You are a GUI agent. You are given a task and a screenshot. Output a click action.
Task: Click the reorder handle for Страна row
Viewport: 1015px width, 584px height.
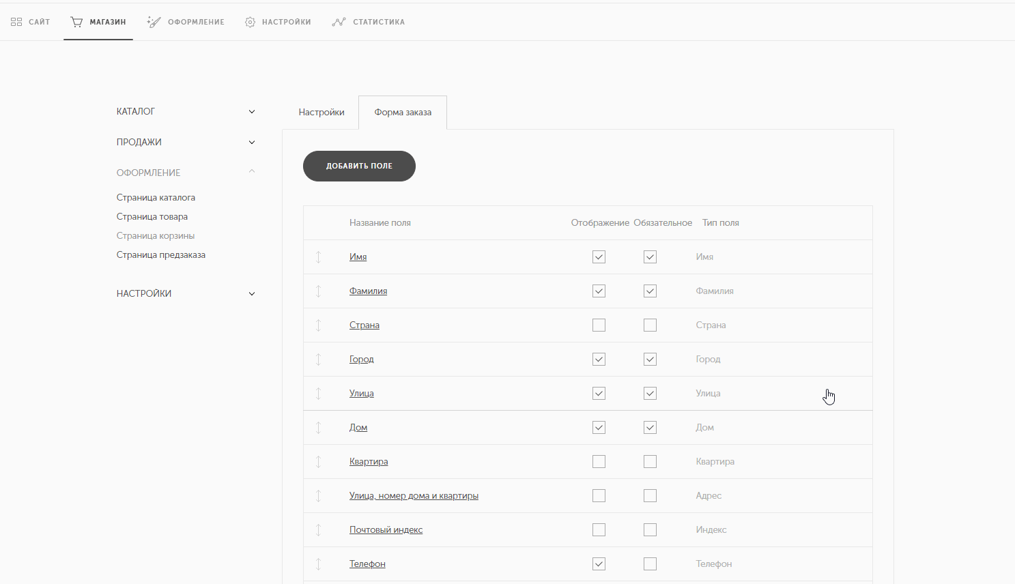click(318, 325)
